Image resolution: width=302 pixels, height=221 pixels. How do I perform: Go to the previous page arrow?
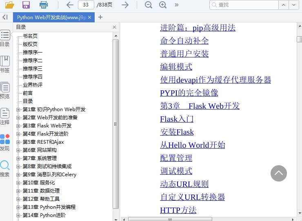pos(70,5)
